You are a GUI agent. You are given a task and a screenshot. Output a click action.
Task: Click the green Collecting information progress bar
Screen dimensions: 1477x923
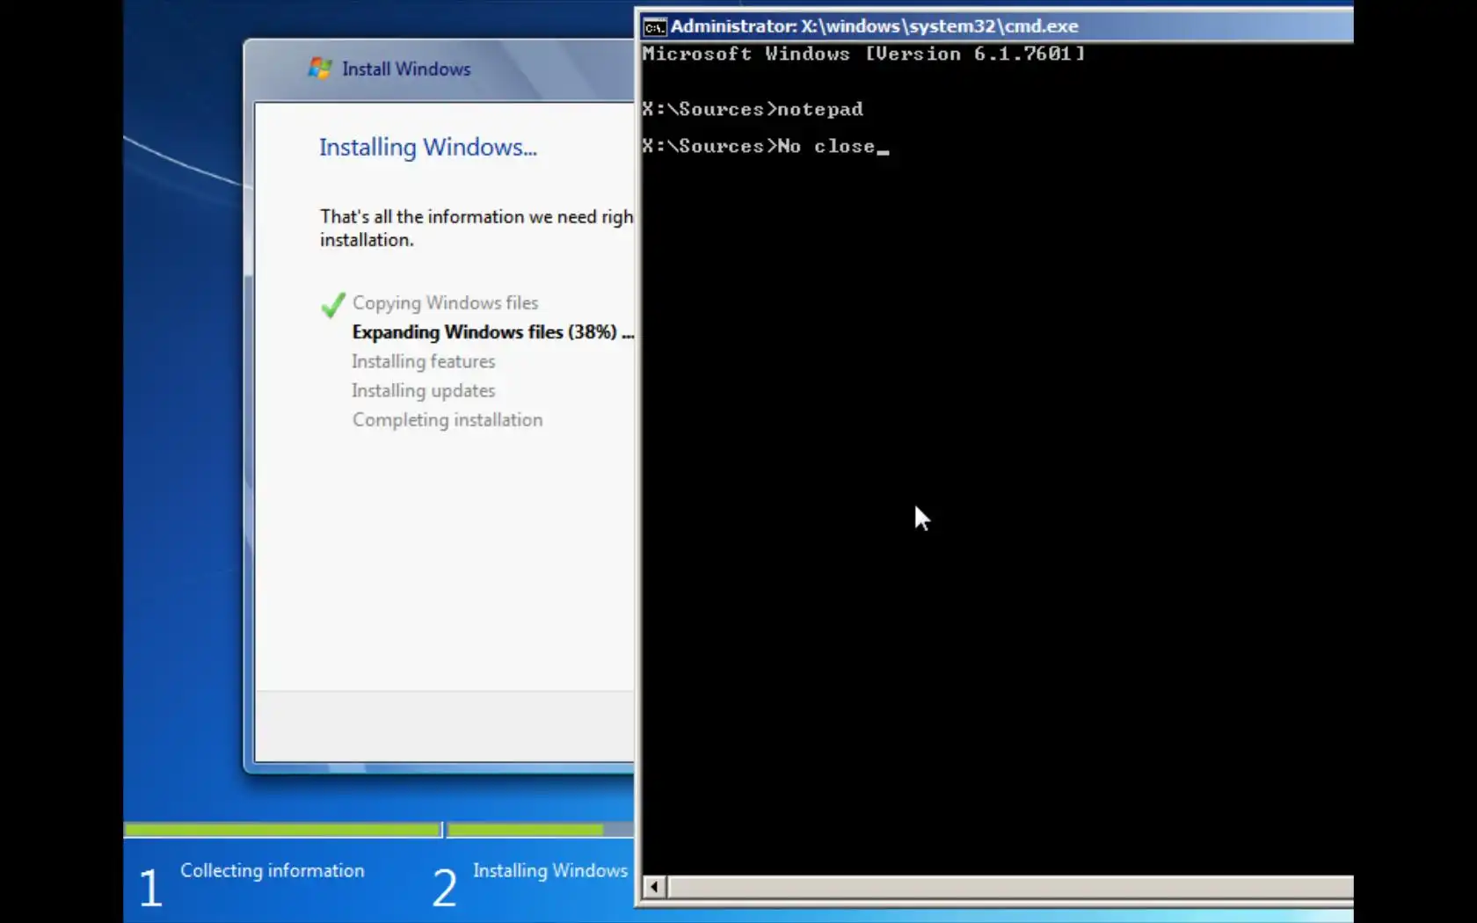[x=282, y=829]
